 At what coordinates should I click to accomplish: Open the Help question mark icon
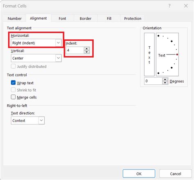pyautogui.click(x=169, y=6)
